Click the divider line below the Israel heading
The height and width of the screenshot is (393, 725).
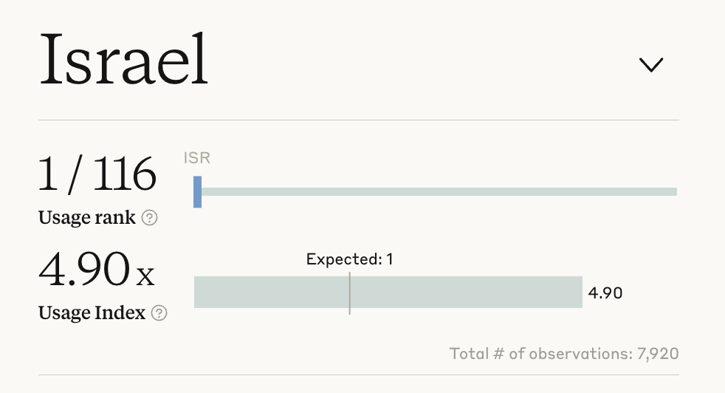click(x=359, y=120)
